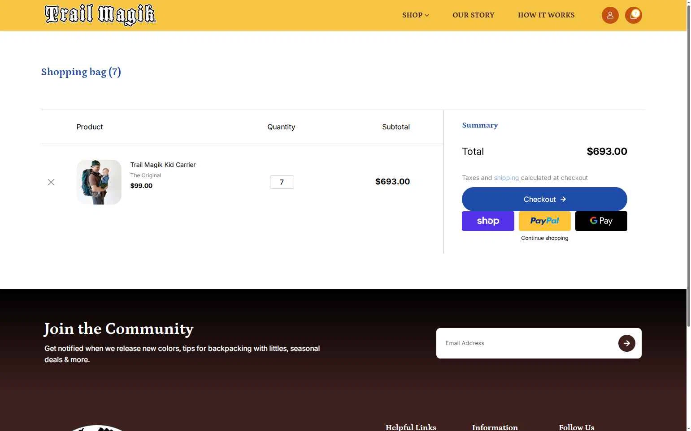Screen dimensions: 691x431
Task: Click the Join the Community heading
Action: coord(119,329)
